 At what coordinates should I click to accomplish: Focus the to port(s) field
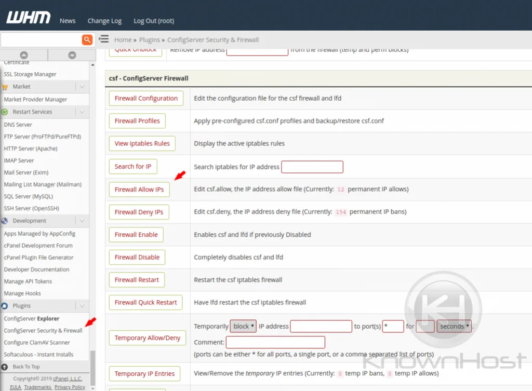(x=393, y=326)
